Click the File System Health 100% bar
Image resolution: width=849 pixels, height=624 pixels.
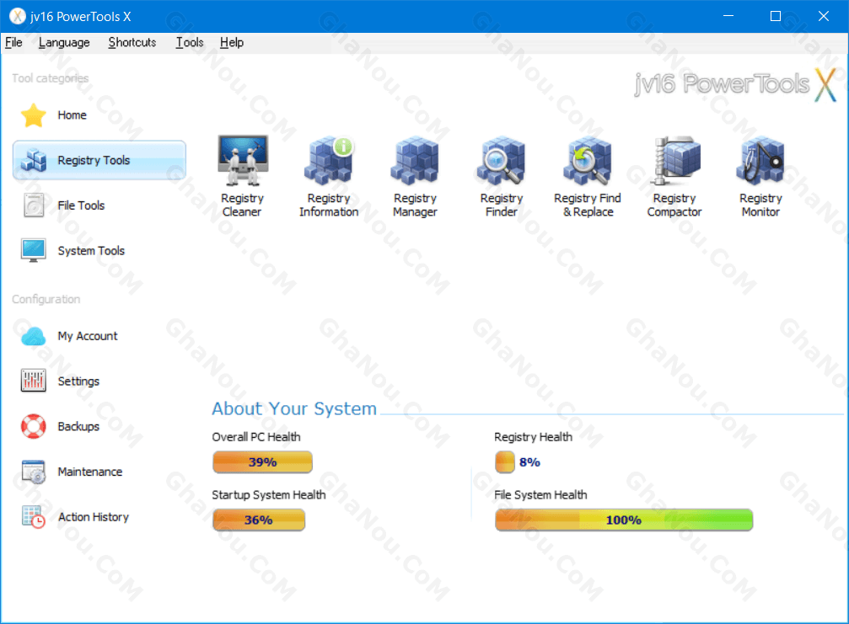624,520
